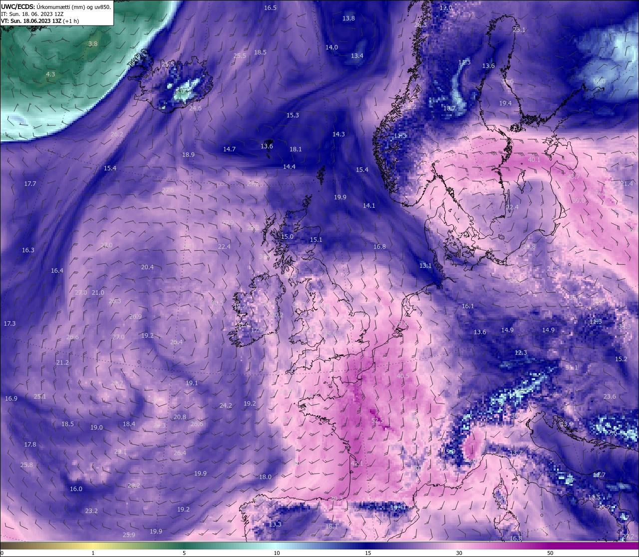Select the 19.4 value over Finland
The width and height of the screenshot is (639, 557).
point(505,103)
